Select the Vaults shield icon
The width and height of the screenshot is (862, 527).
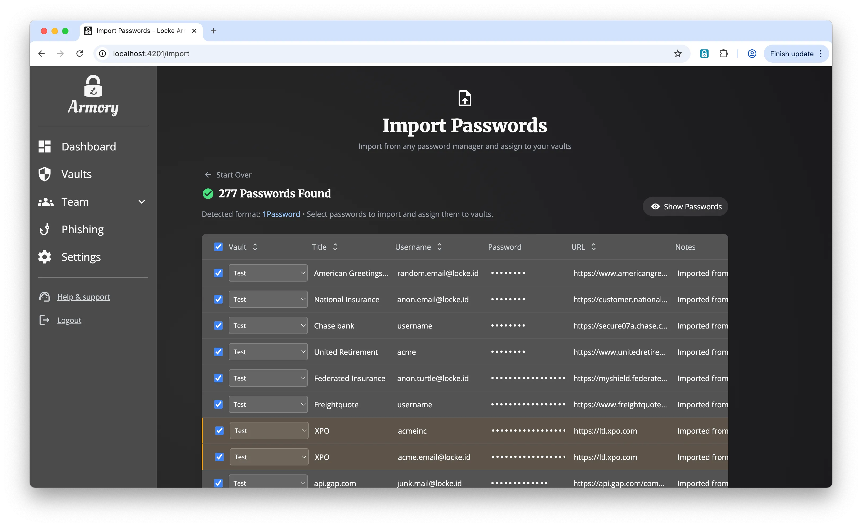(x=44, y=174)
